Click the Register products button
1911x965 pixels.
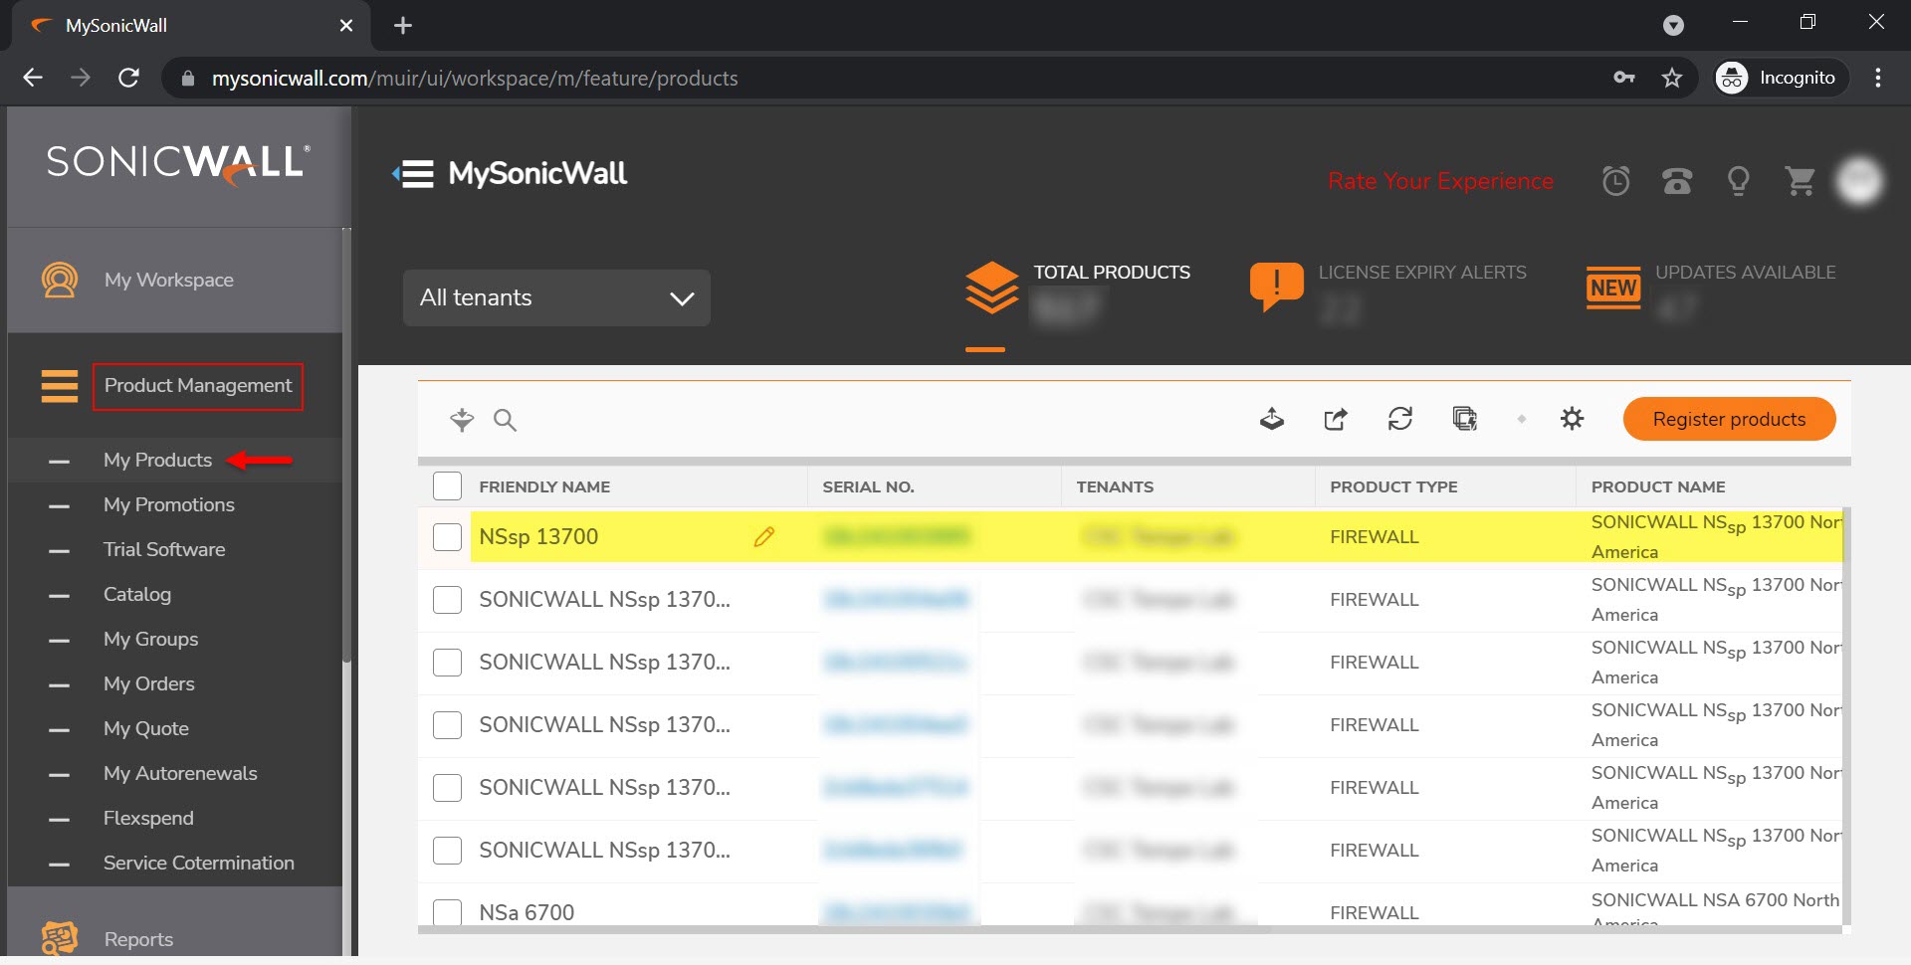click(1729, 419)
